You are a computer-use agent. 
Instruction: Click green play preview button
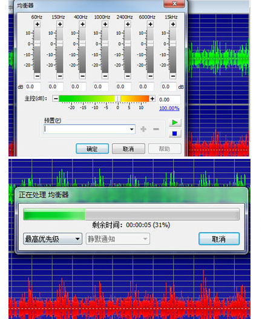pyautogui.click(x=175, y=123)
